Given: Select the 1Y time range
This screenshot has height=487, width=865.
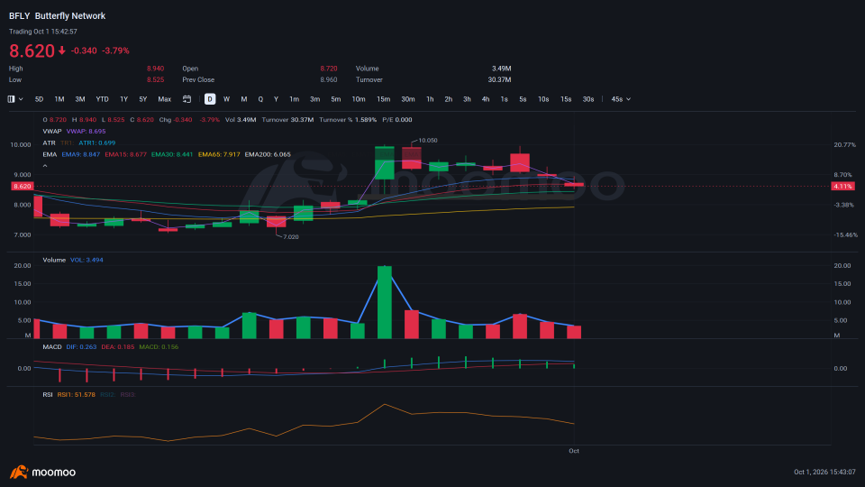Looking at the screenshot, I should click(124, 99).
